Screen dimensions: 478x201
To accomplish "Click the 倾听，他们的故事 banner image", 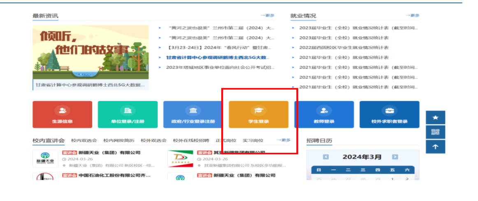I will point(90,53).
